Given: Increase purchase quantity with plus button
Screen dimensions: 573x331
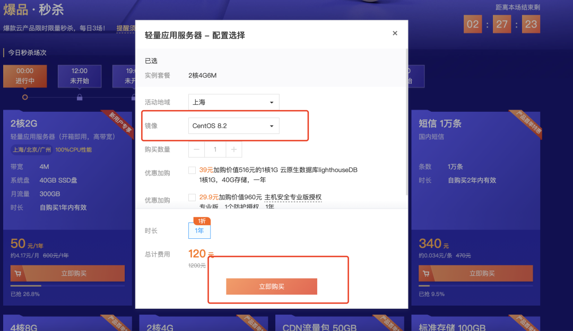Looking at the screenshot, I should pos(234,149).
